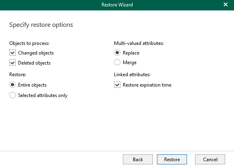Screen dimensions: 234x166
Task: Click the 'Merge' option label text
Action: [x=130, y=63]
